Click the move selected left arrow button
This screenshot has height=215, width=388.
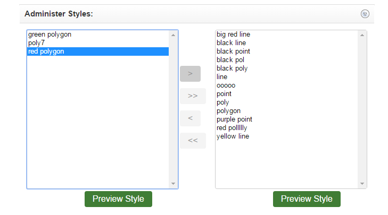click(190, 118)
